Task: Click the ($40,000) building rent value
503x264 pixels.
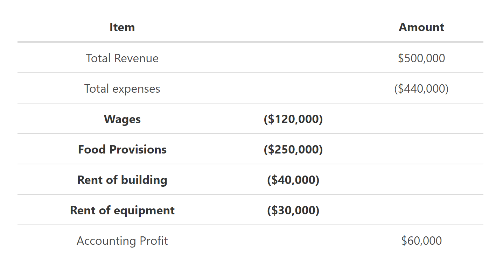Action: tap(293, 180)
